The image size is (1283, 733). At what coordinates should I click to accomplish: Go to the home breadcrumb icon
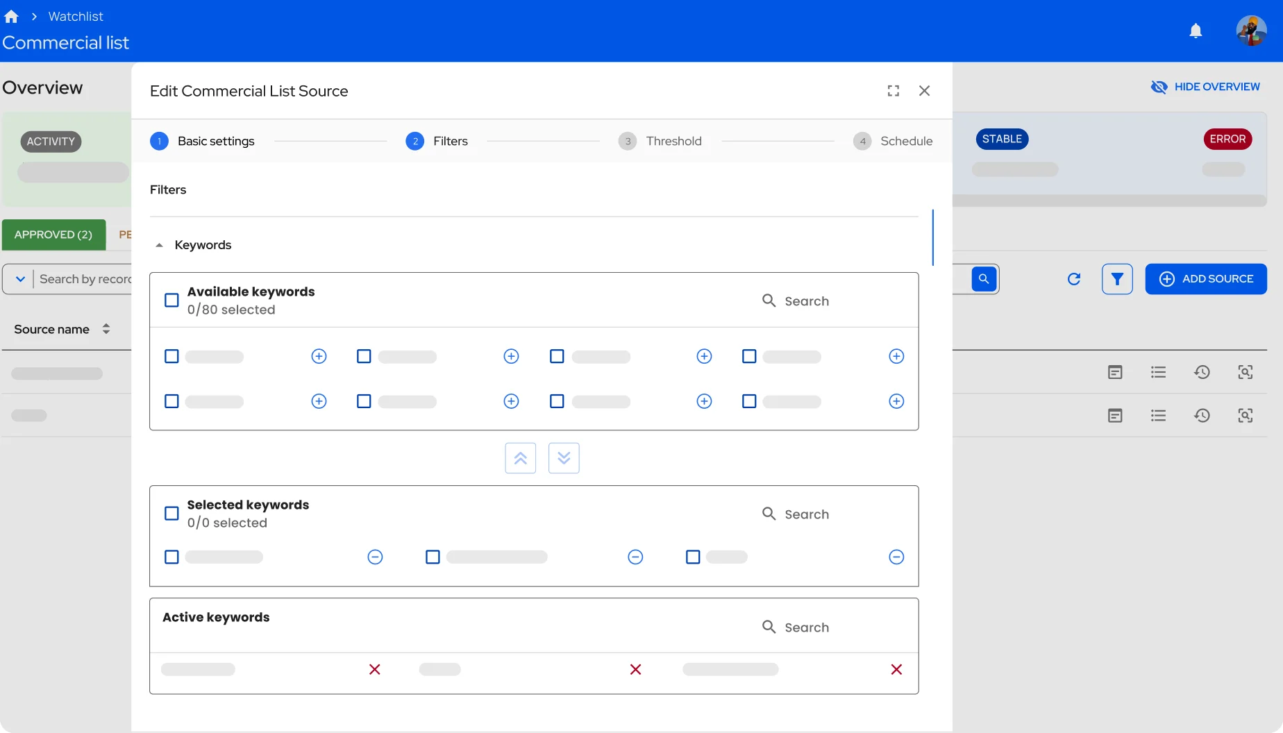click(x=11, y=16)
